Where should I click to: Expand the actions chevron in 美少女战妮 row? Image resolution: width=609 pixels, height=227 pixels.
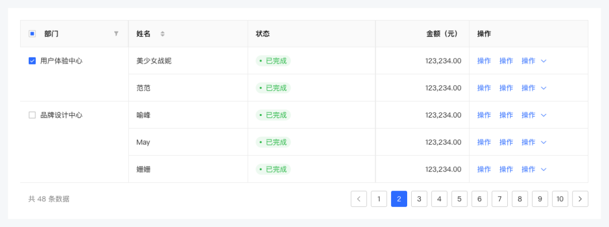[x=544, y=61]
